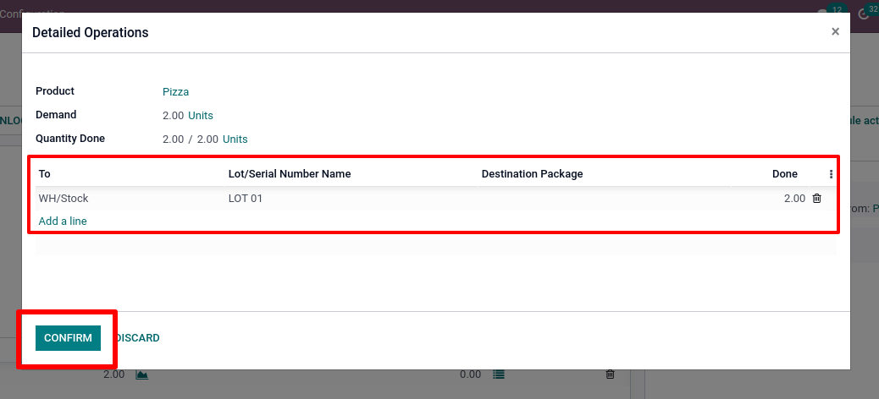The width and height of the screenshot is (879, 399).
Task: Edit the LOT 01 lot name field
Action: coord(242,199)
